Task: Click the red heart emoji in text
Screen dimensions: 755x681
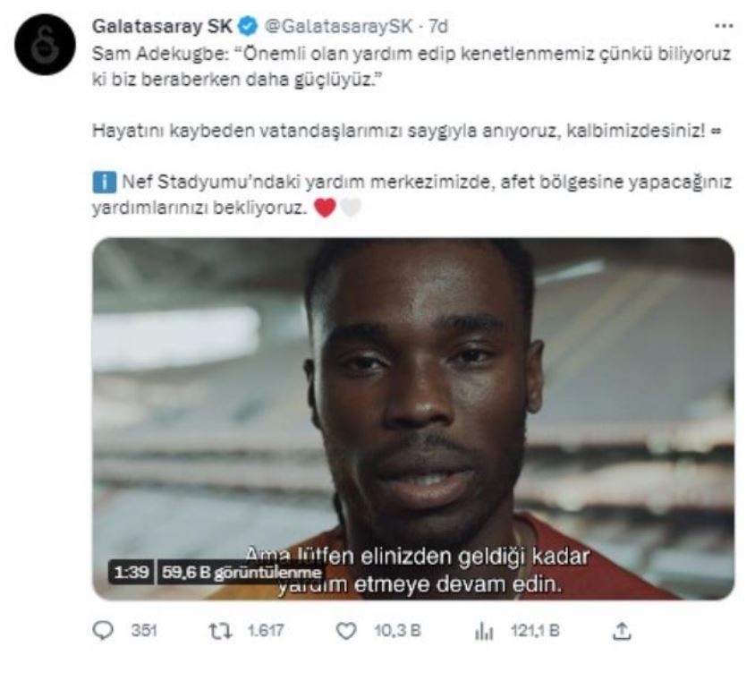Action: pos(325,208)
